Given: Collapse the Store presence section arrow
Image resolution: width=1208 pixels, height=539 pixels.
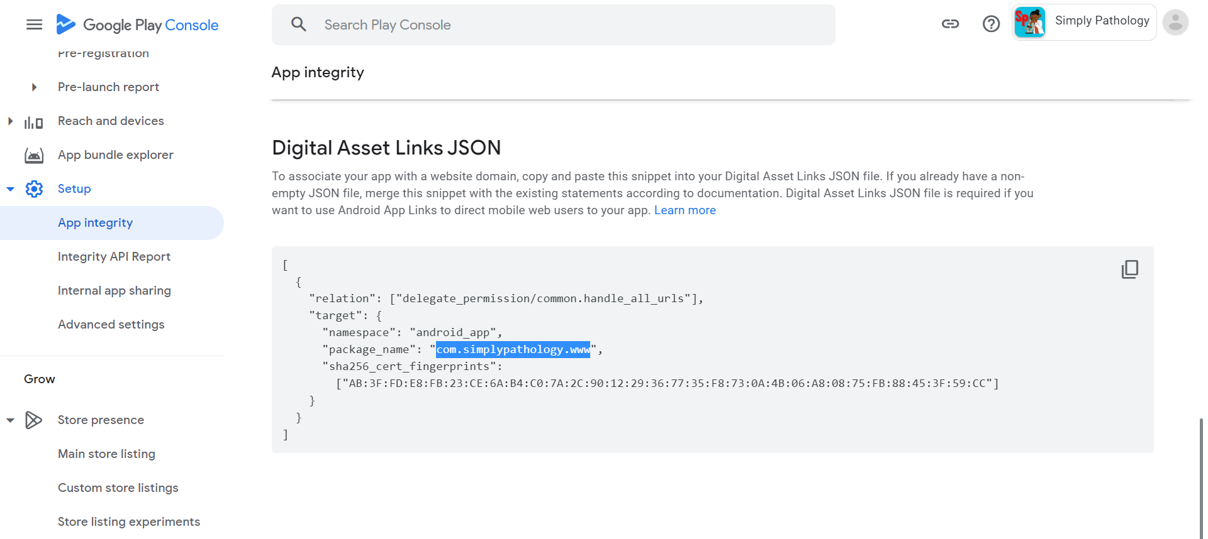Looking at the screenshot, I should [10, 420].
